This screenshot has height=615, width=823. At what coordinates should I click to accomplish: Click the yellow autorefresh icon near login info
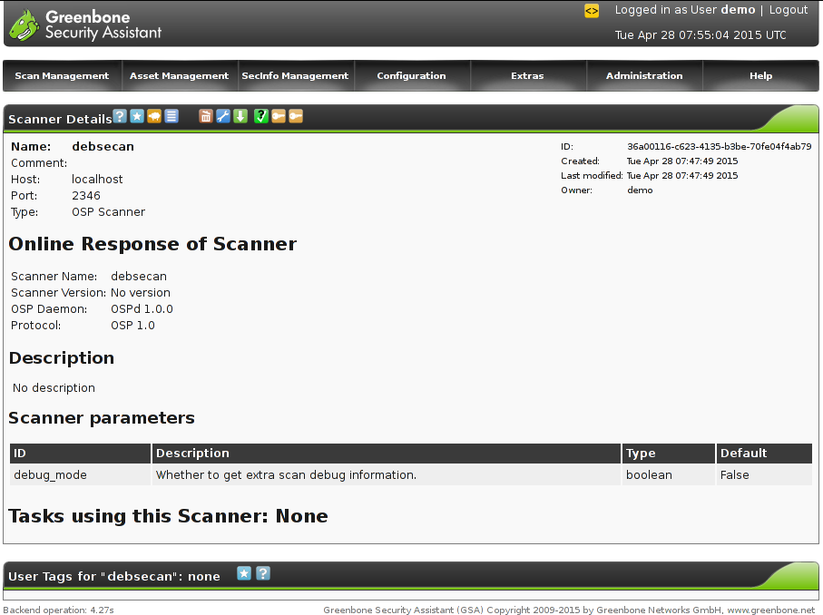tap(592, 11)
